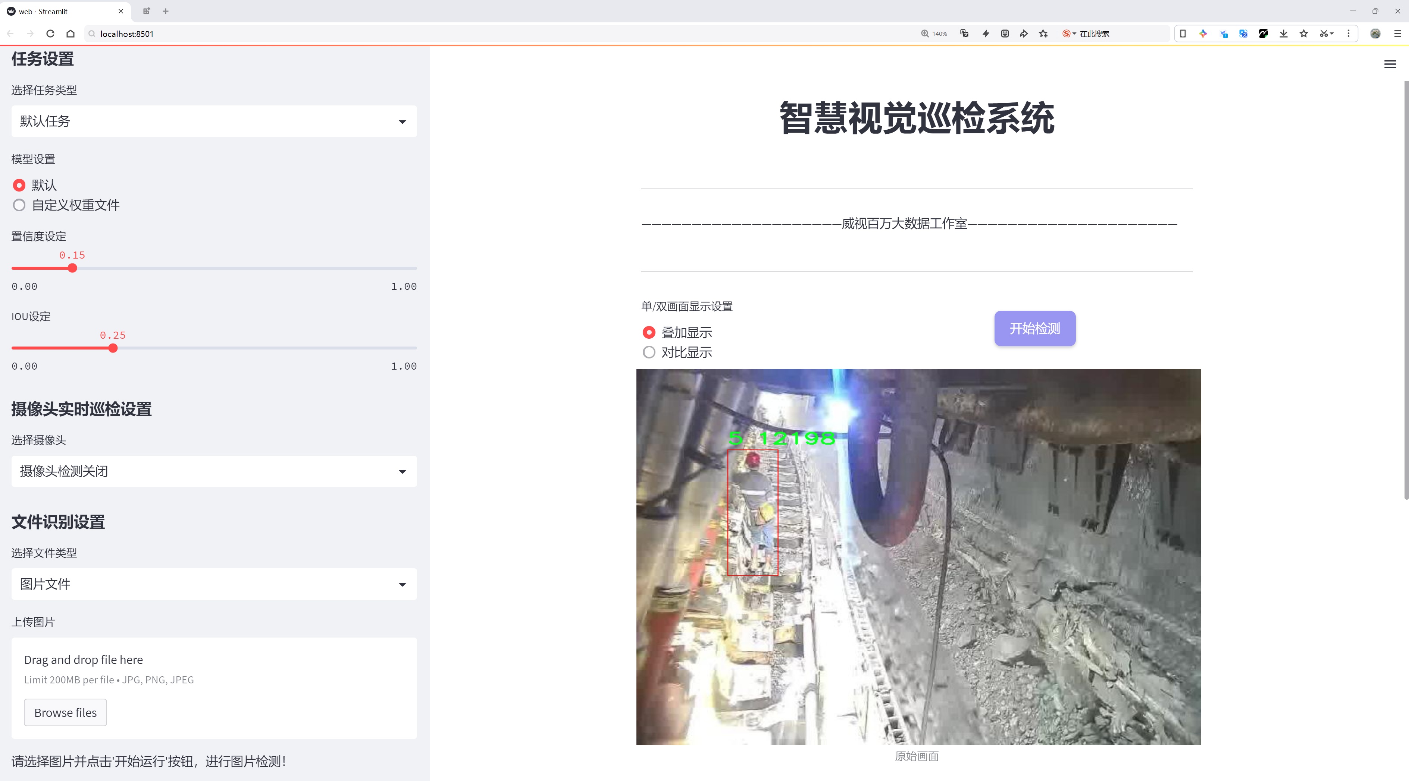Click the Drag and drop file upload area

click(x=214, y=687)
